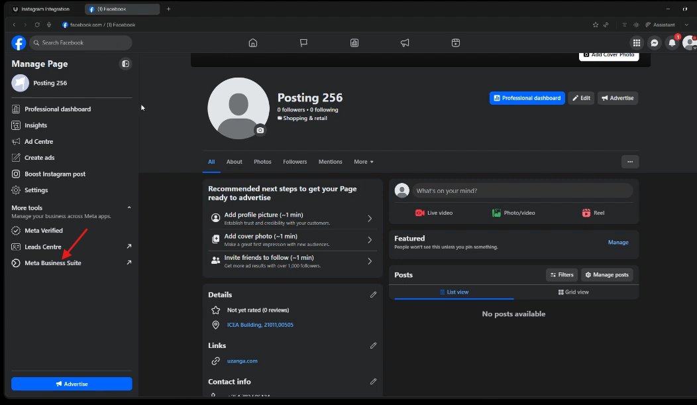This screenshot has height=405, width=697.
Task: Click the link icon in address bar area
Action: (606, 25)
